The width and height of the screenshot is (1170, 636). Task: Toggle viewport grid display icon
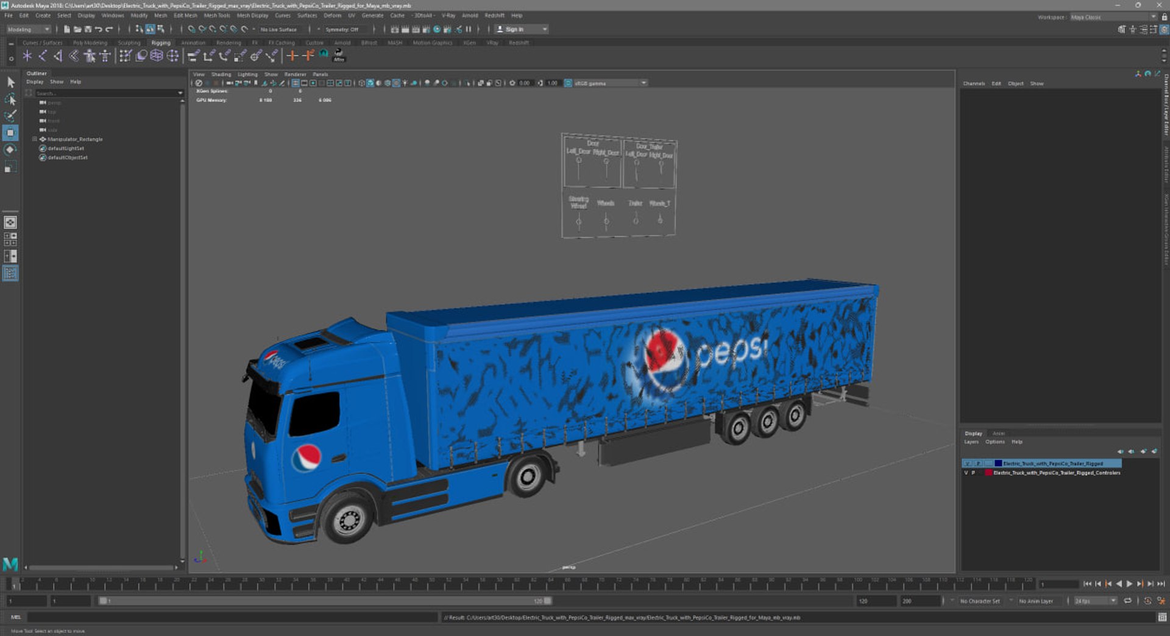tap(296, 83)
